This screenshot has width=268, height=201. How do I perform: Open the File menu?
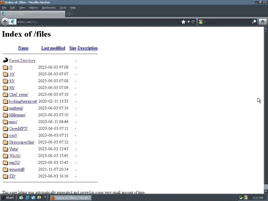4,8
